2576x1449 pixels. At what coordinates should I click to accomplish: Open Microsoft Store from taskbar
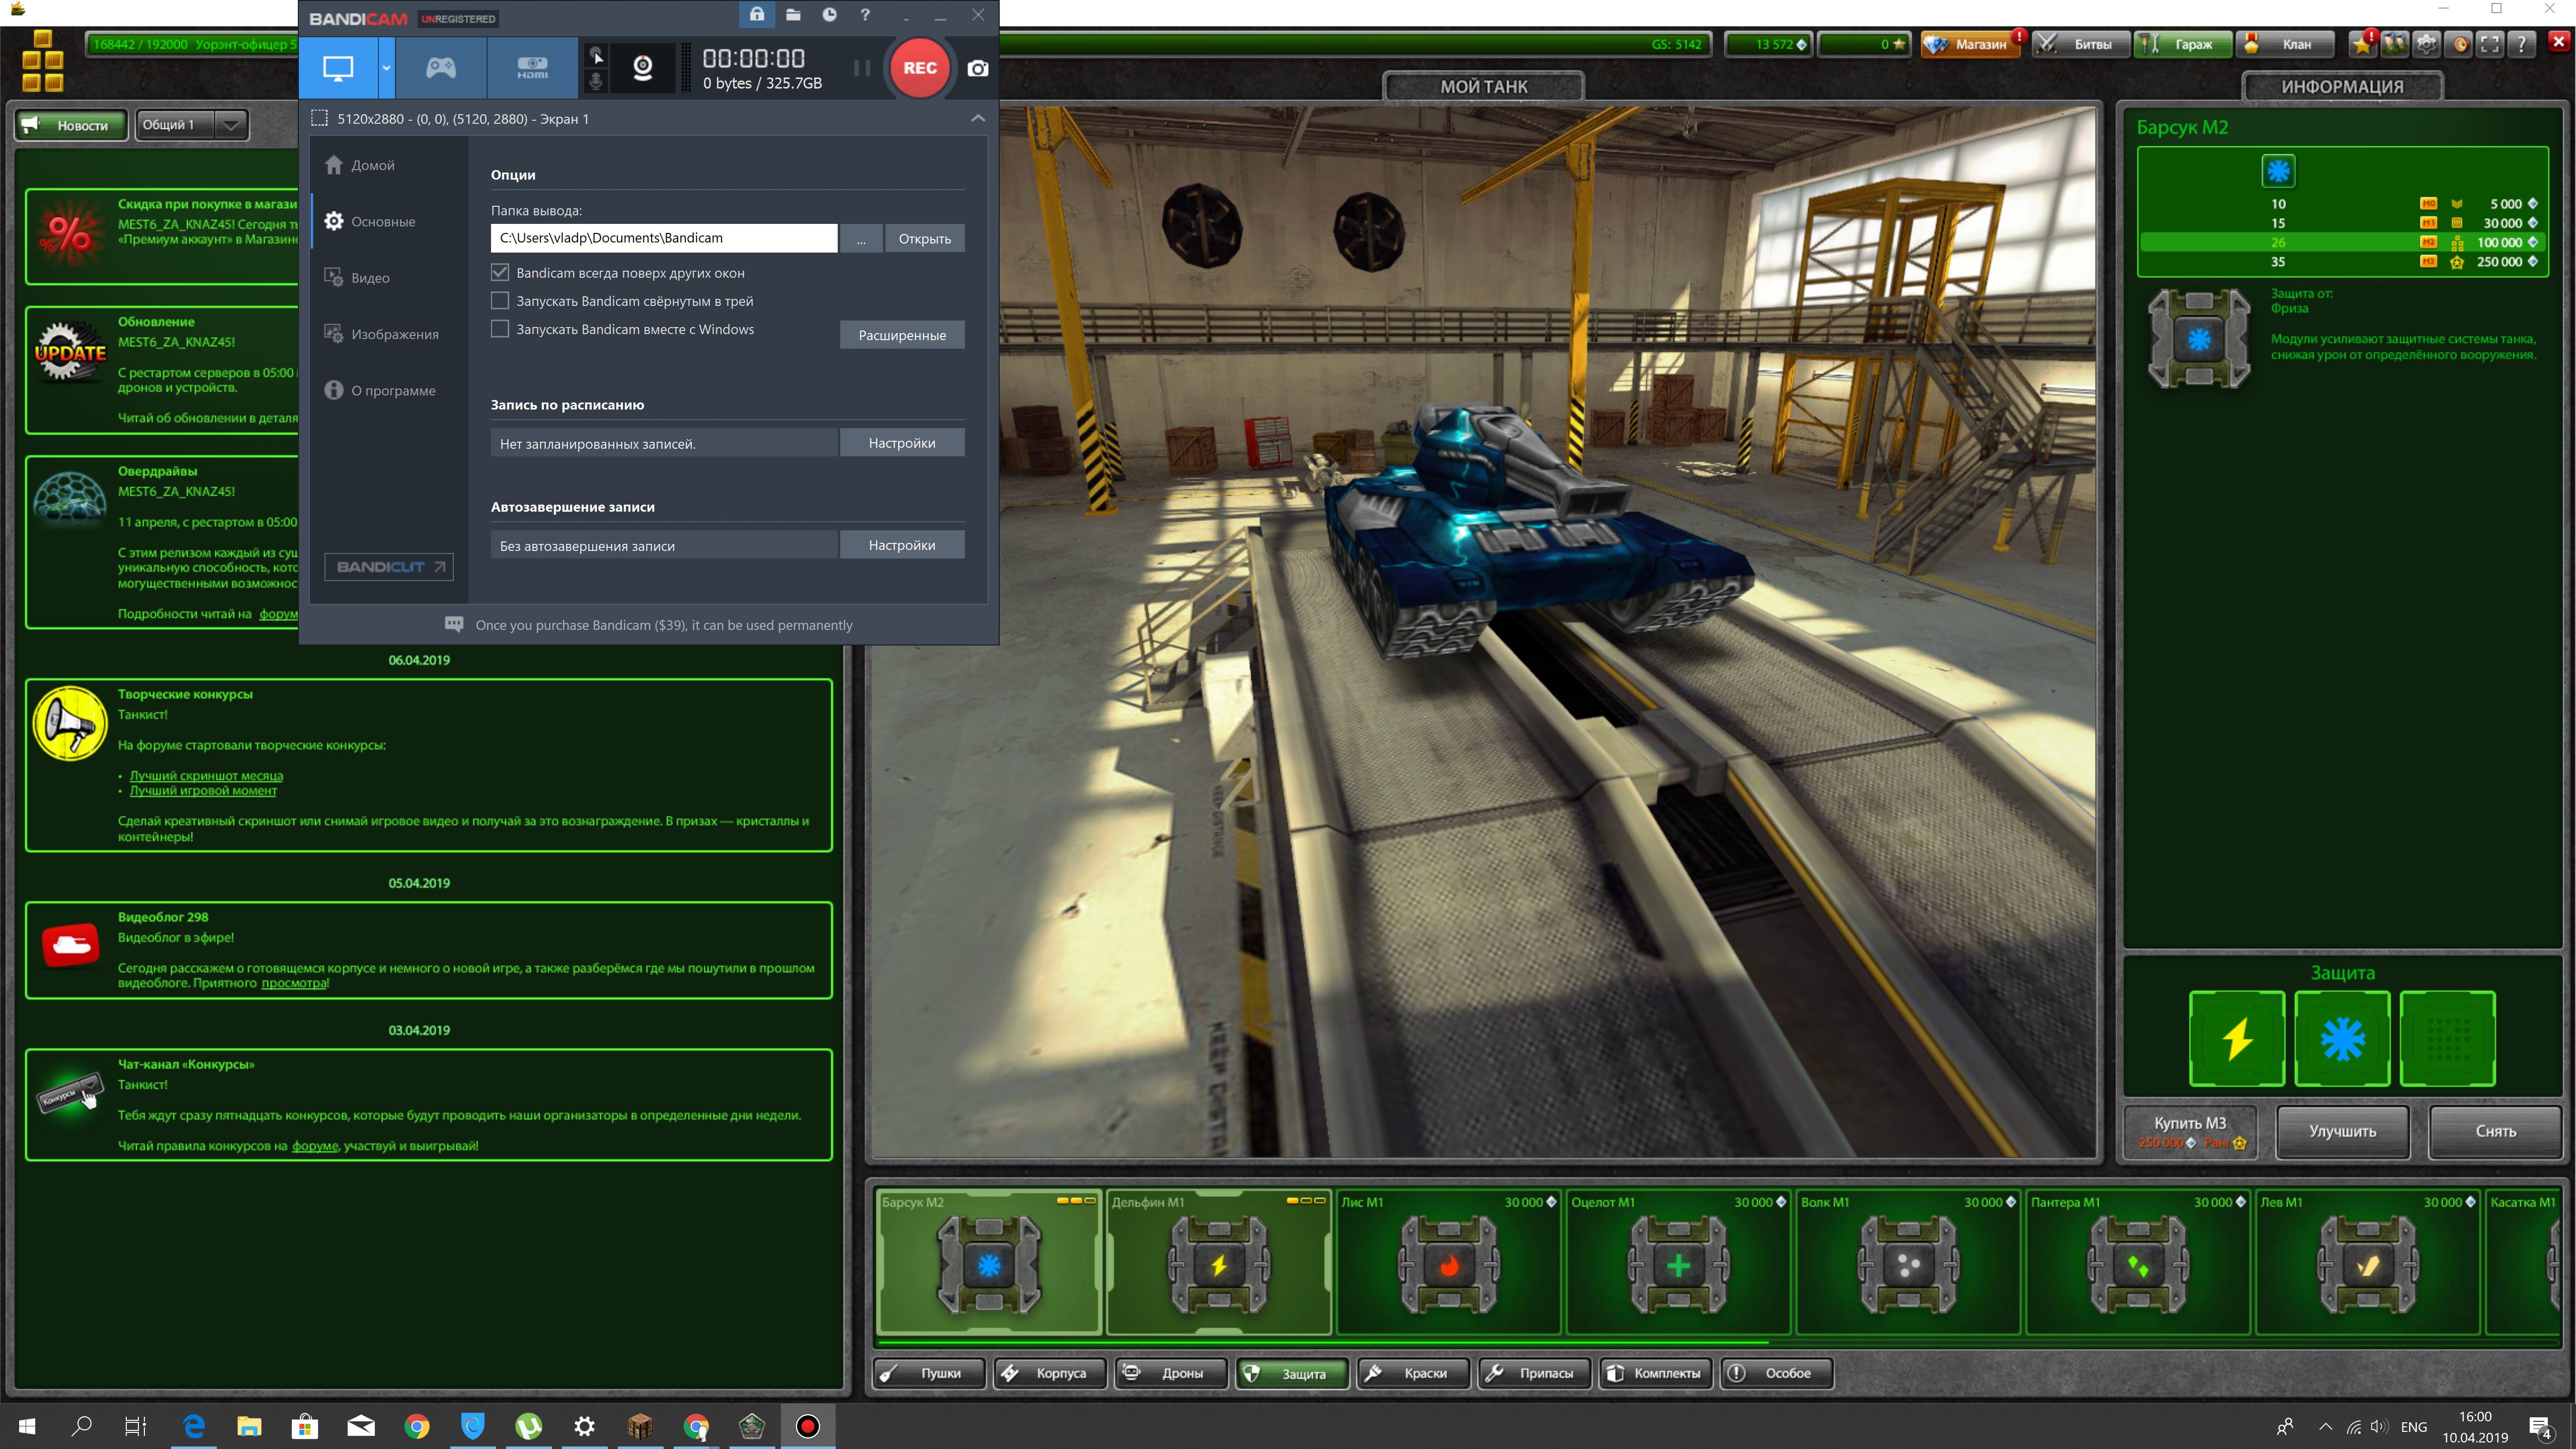(305, 1426)
